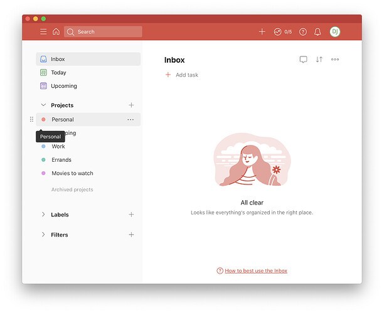Click the Search input field
Screen dimensions: 384x313
[103, 31]
